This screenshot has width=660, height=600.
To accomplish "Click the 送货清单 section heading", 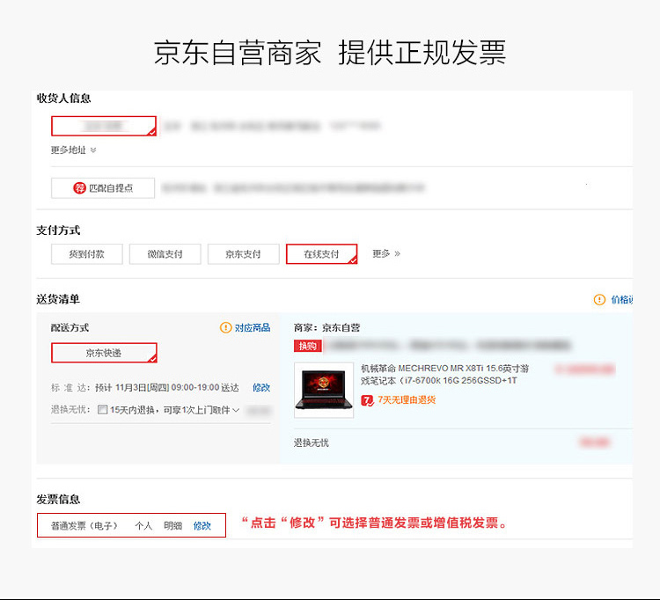I will point(58,300).
